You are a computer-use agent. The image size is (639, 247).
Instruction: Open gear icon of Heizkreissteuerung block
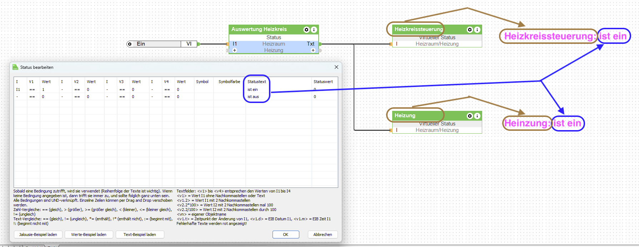[470, 30]
